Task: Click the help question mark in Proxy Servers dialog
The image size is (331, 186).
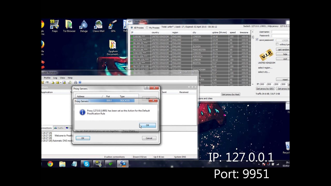Action: [x=147, y=88]
